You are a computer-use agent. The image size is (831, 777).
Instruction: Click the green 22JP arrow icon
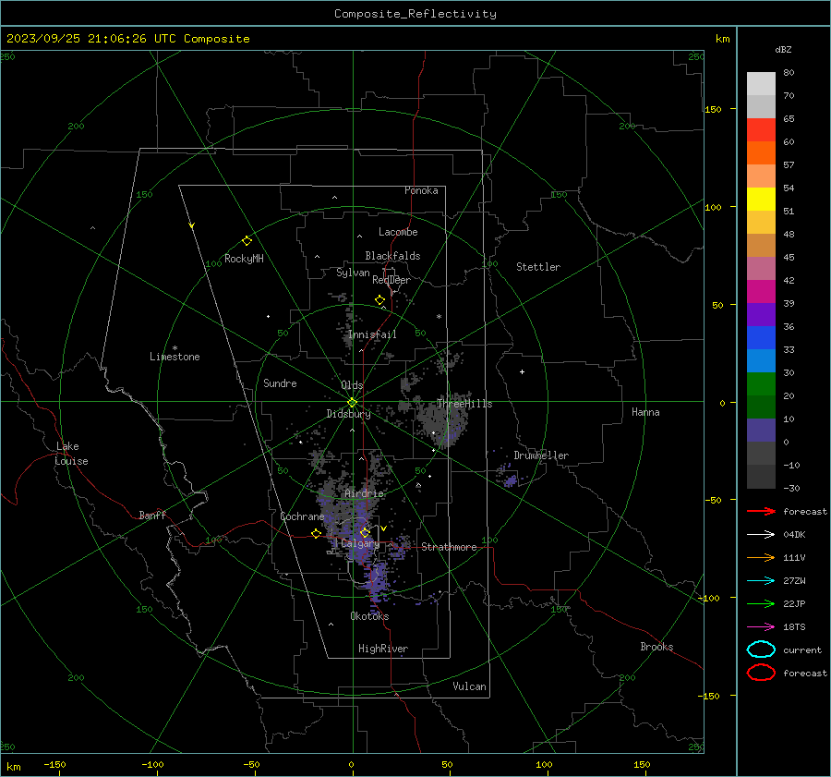pos(761,603)
